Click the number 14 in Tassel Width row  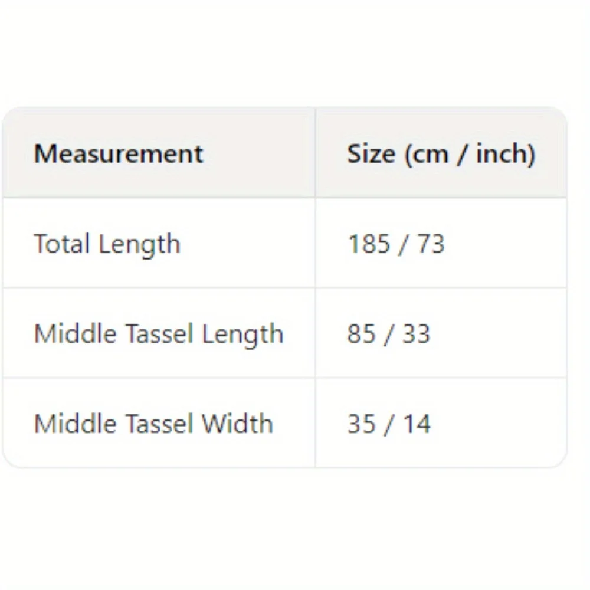click(x=417, y=424)
